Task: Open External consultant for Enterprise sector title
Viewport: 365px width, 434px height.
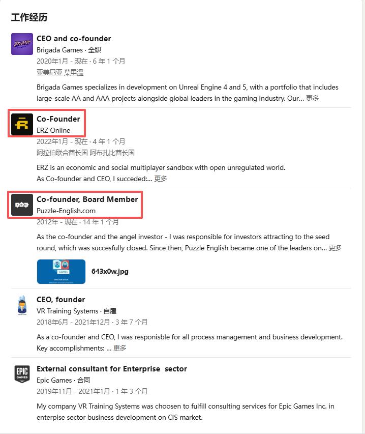Action: pyautogui.click(x=112, y=369)
